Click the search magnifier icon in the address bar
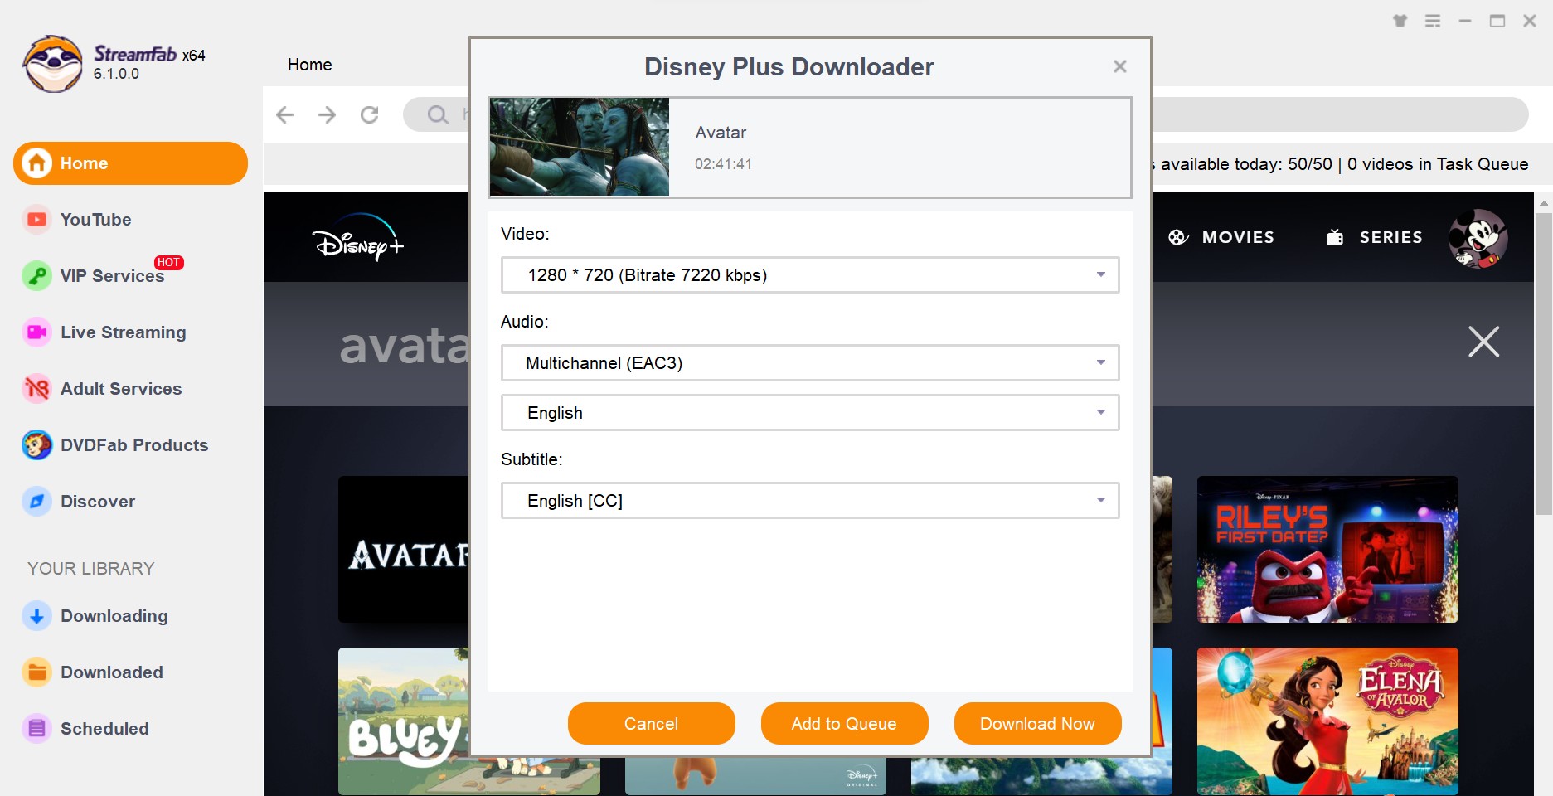This screenshot has width=1553, height=796. tap(437, 114)
